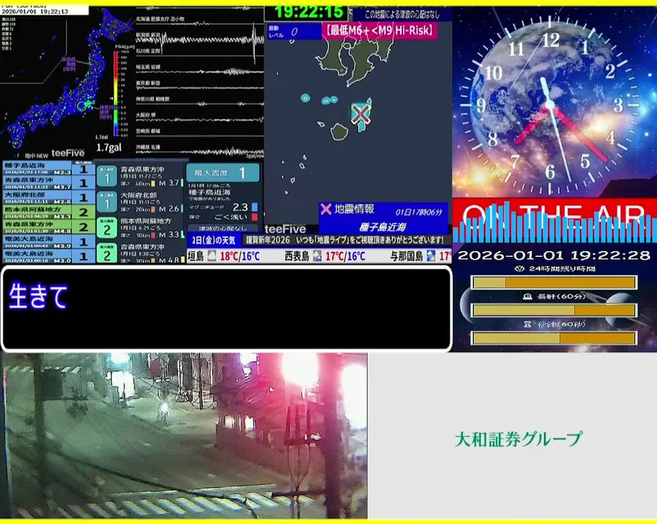Click the 24時間残り時間 progress bar
The height and width of the screenshot is (524, 657).
point(554,282)
